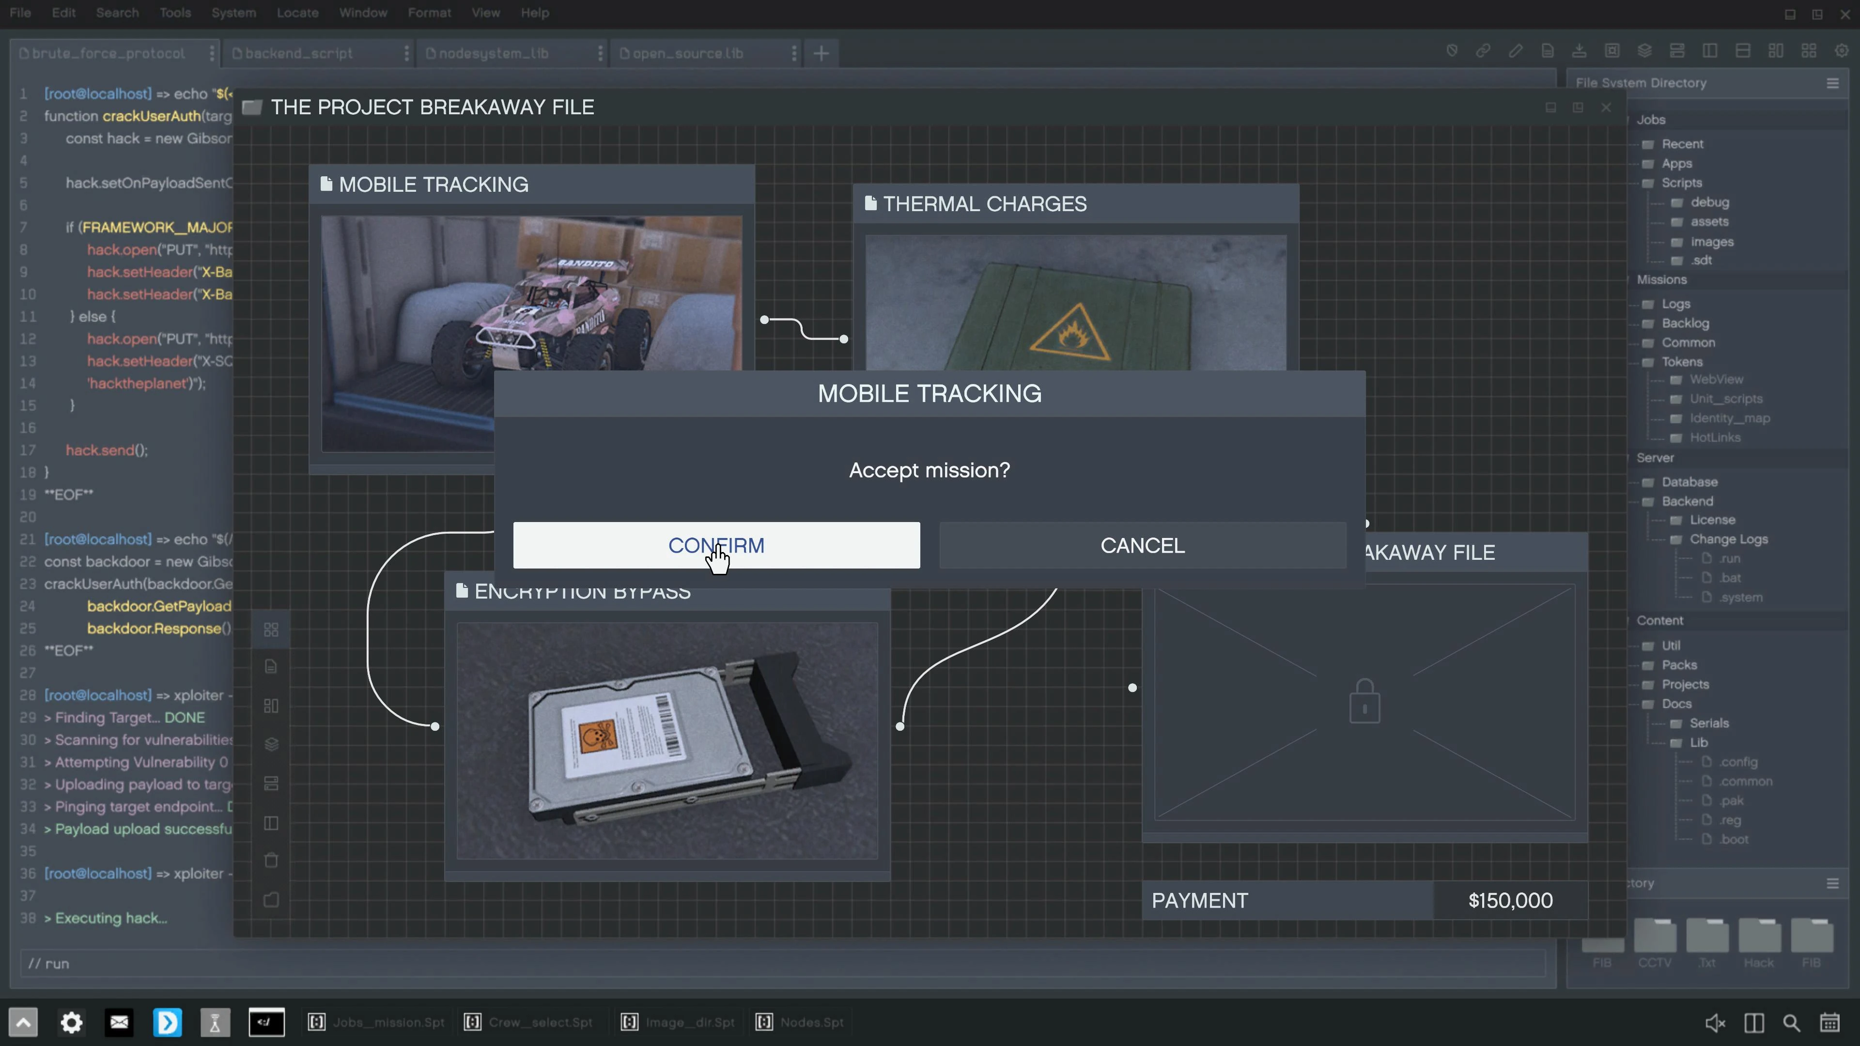Click the chain link icon in toolbar
Viewport: 1860px width, 1046px height.
[1483, 50]
